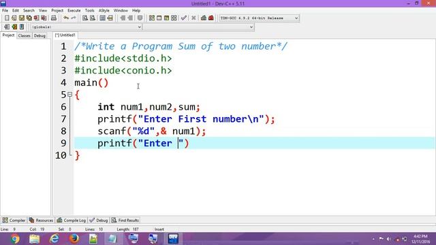Open the Debug bottom panel tab

99,220
